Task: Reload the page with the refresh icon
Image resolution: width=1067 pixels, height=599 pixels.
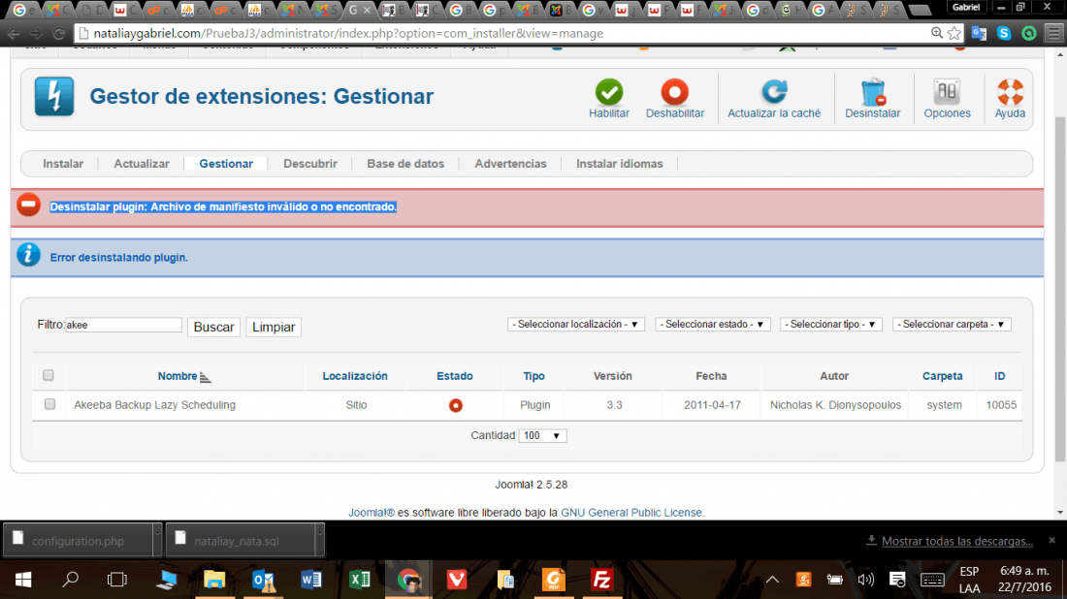Action: click(x=58, y=33)
